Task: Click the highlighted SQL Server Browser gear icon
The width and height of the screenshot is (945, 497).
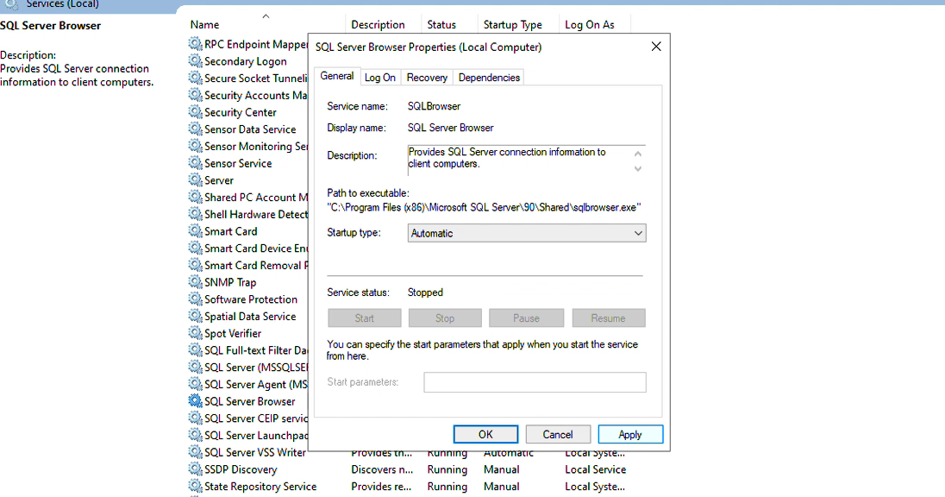Action: [195, 401]
